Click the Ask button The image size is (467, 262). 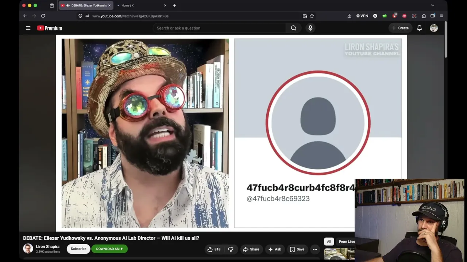click(274, 249)
